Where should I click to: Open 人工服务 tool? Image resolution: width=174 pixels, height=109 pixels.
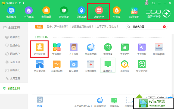pyautogui.click(x=74, y=49)
